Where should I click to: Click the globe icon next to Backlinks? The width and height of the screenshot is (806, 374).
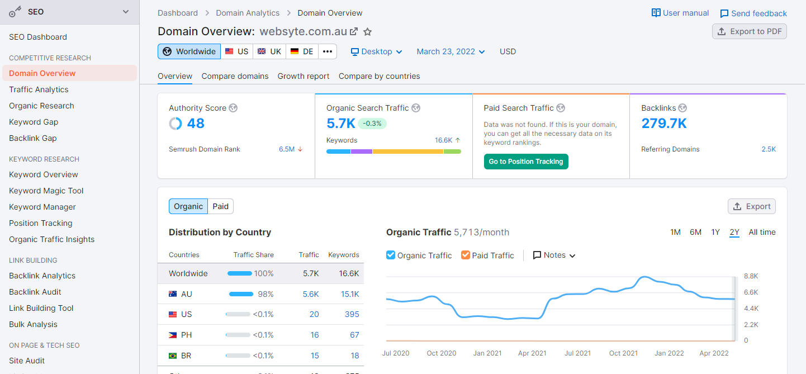point(682,108)
